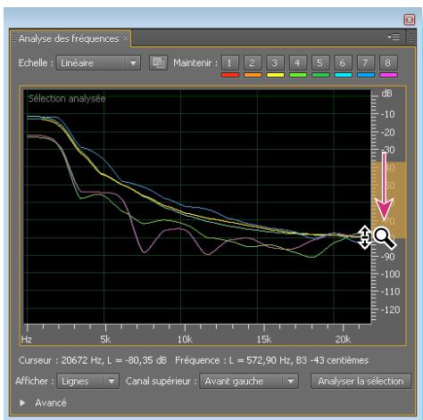Click the -100 mark on the dB ruler
The height and width of the screenshot is (420, 423).
point(390,274)
